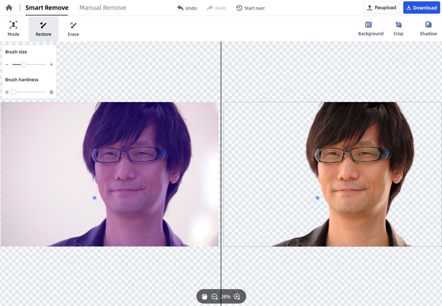Activate the hand pan tool
442x306 pixels.
point(204,297)
